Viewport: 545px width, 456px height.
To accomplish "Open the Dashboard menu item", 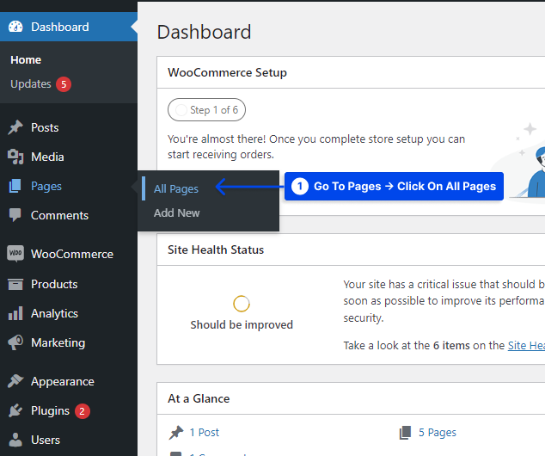I will coord(69,27).
